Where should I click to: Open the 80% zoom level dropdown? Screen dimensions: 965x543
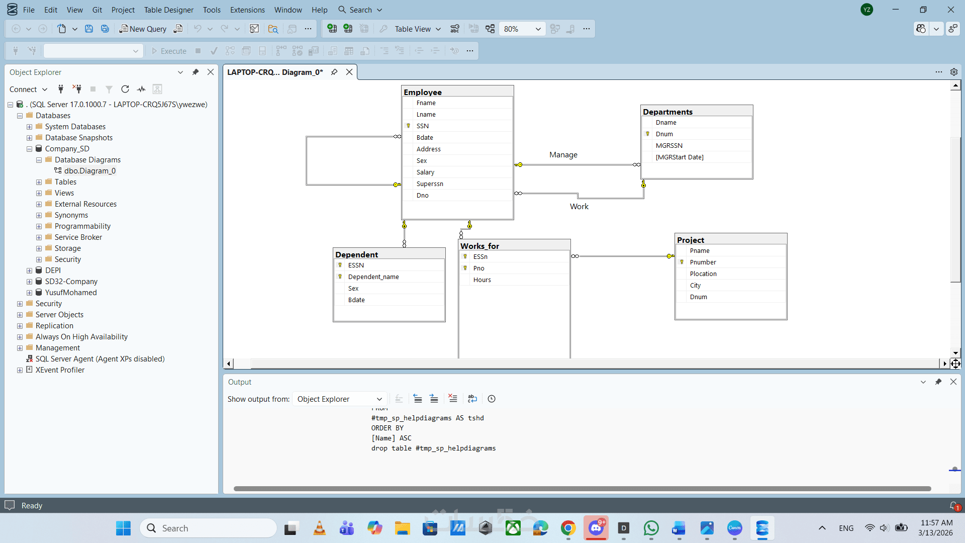(538, 29)
